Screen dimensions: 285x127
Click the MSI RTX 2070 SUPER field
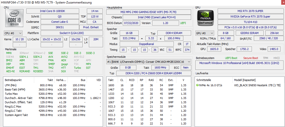250,11
